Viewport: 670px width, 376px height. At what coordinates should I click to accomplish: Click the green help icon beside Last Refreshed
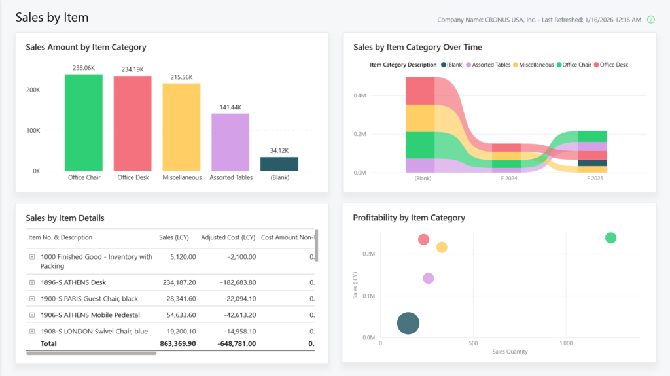[x=650, y=20]
